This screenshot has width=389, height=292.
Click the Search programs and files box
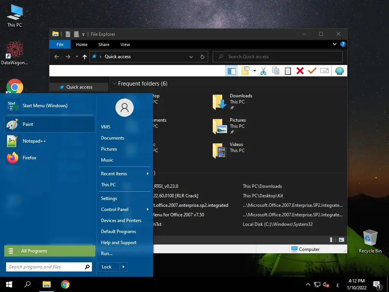point(49,267)
